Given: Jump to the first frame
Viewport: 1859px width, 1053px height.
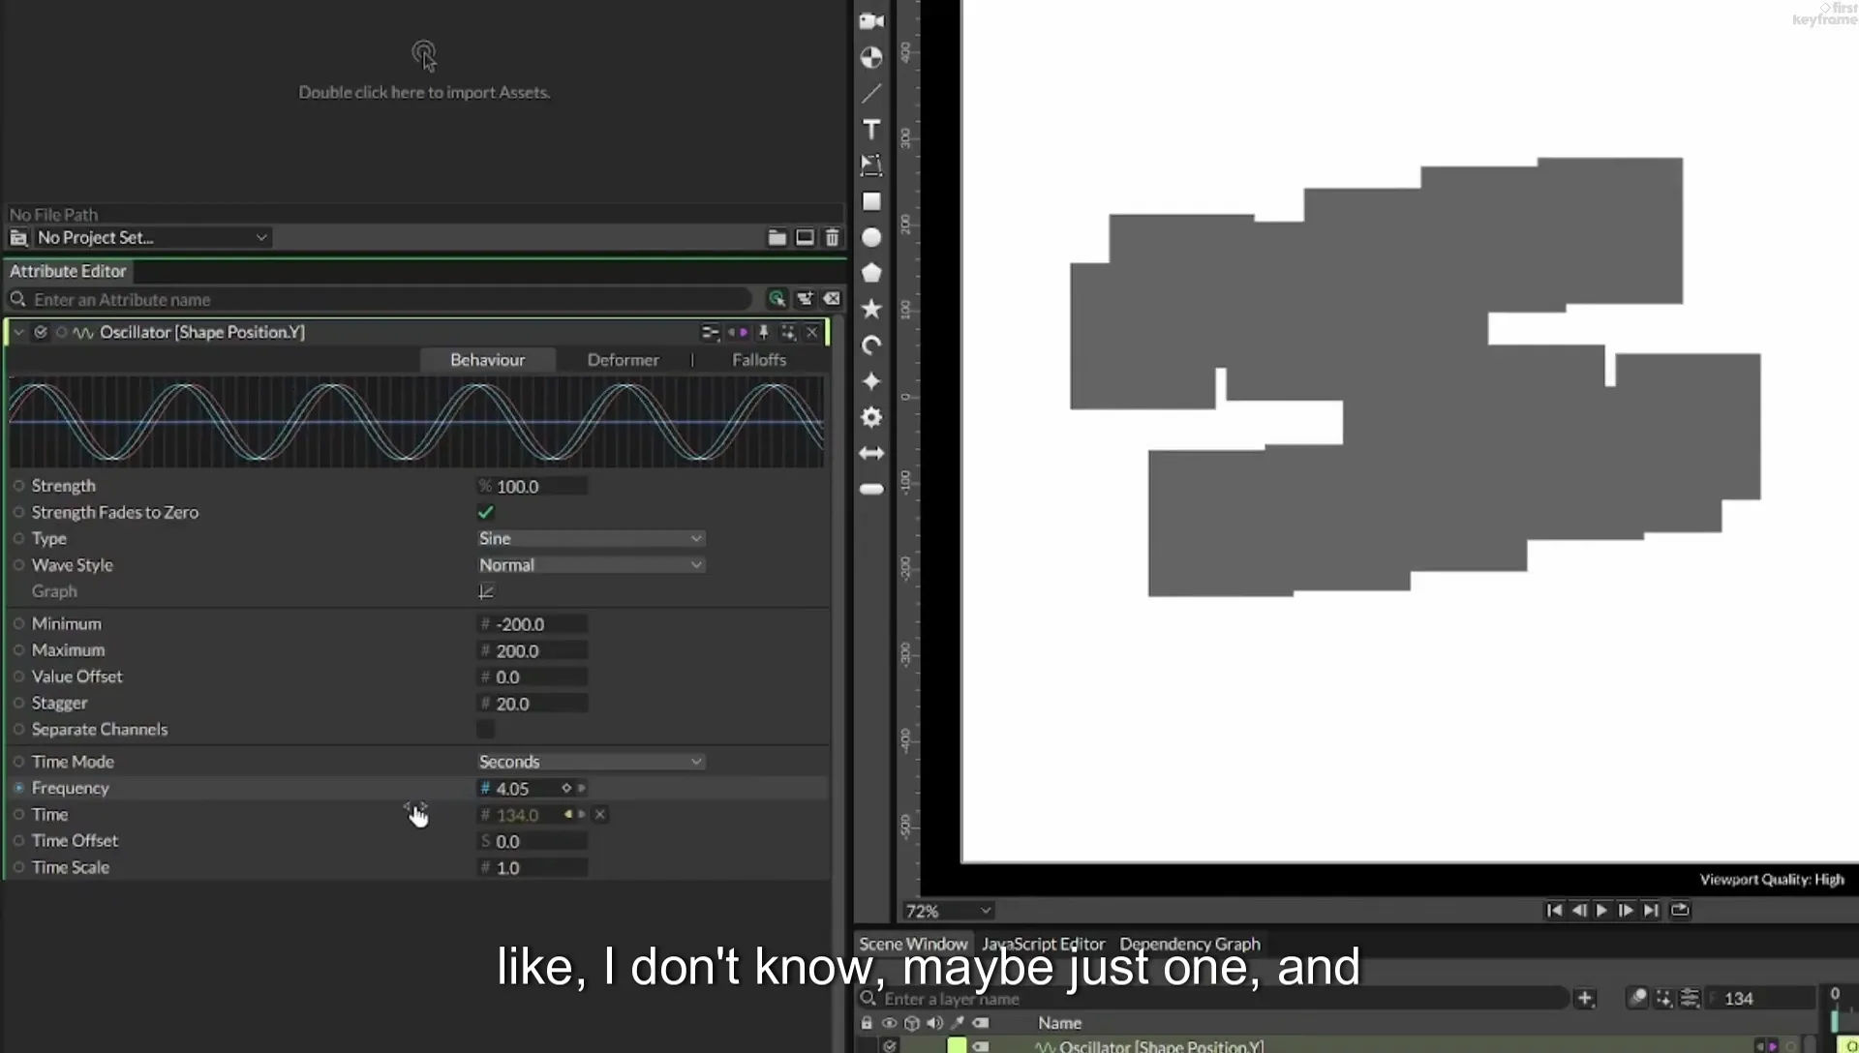Looking at the screenshot, I should point(1554,910).
